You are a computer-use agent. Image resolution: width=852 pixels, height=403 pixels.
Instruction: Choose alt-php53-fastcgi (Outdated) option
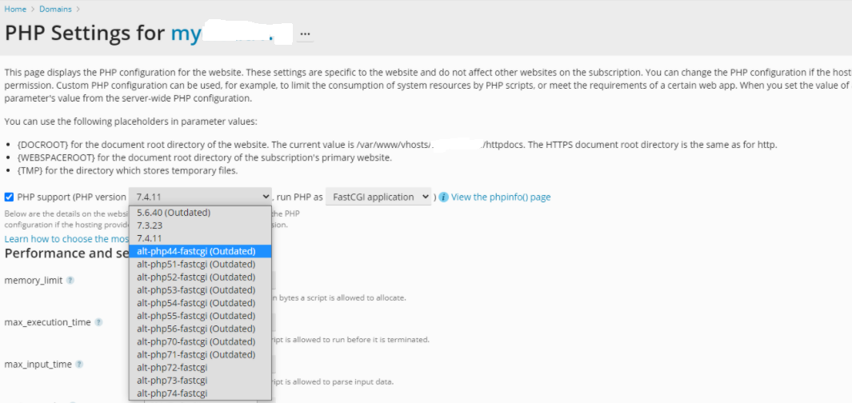click(200, 290)
